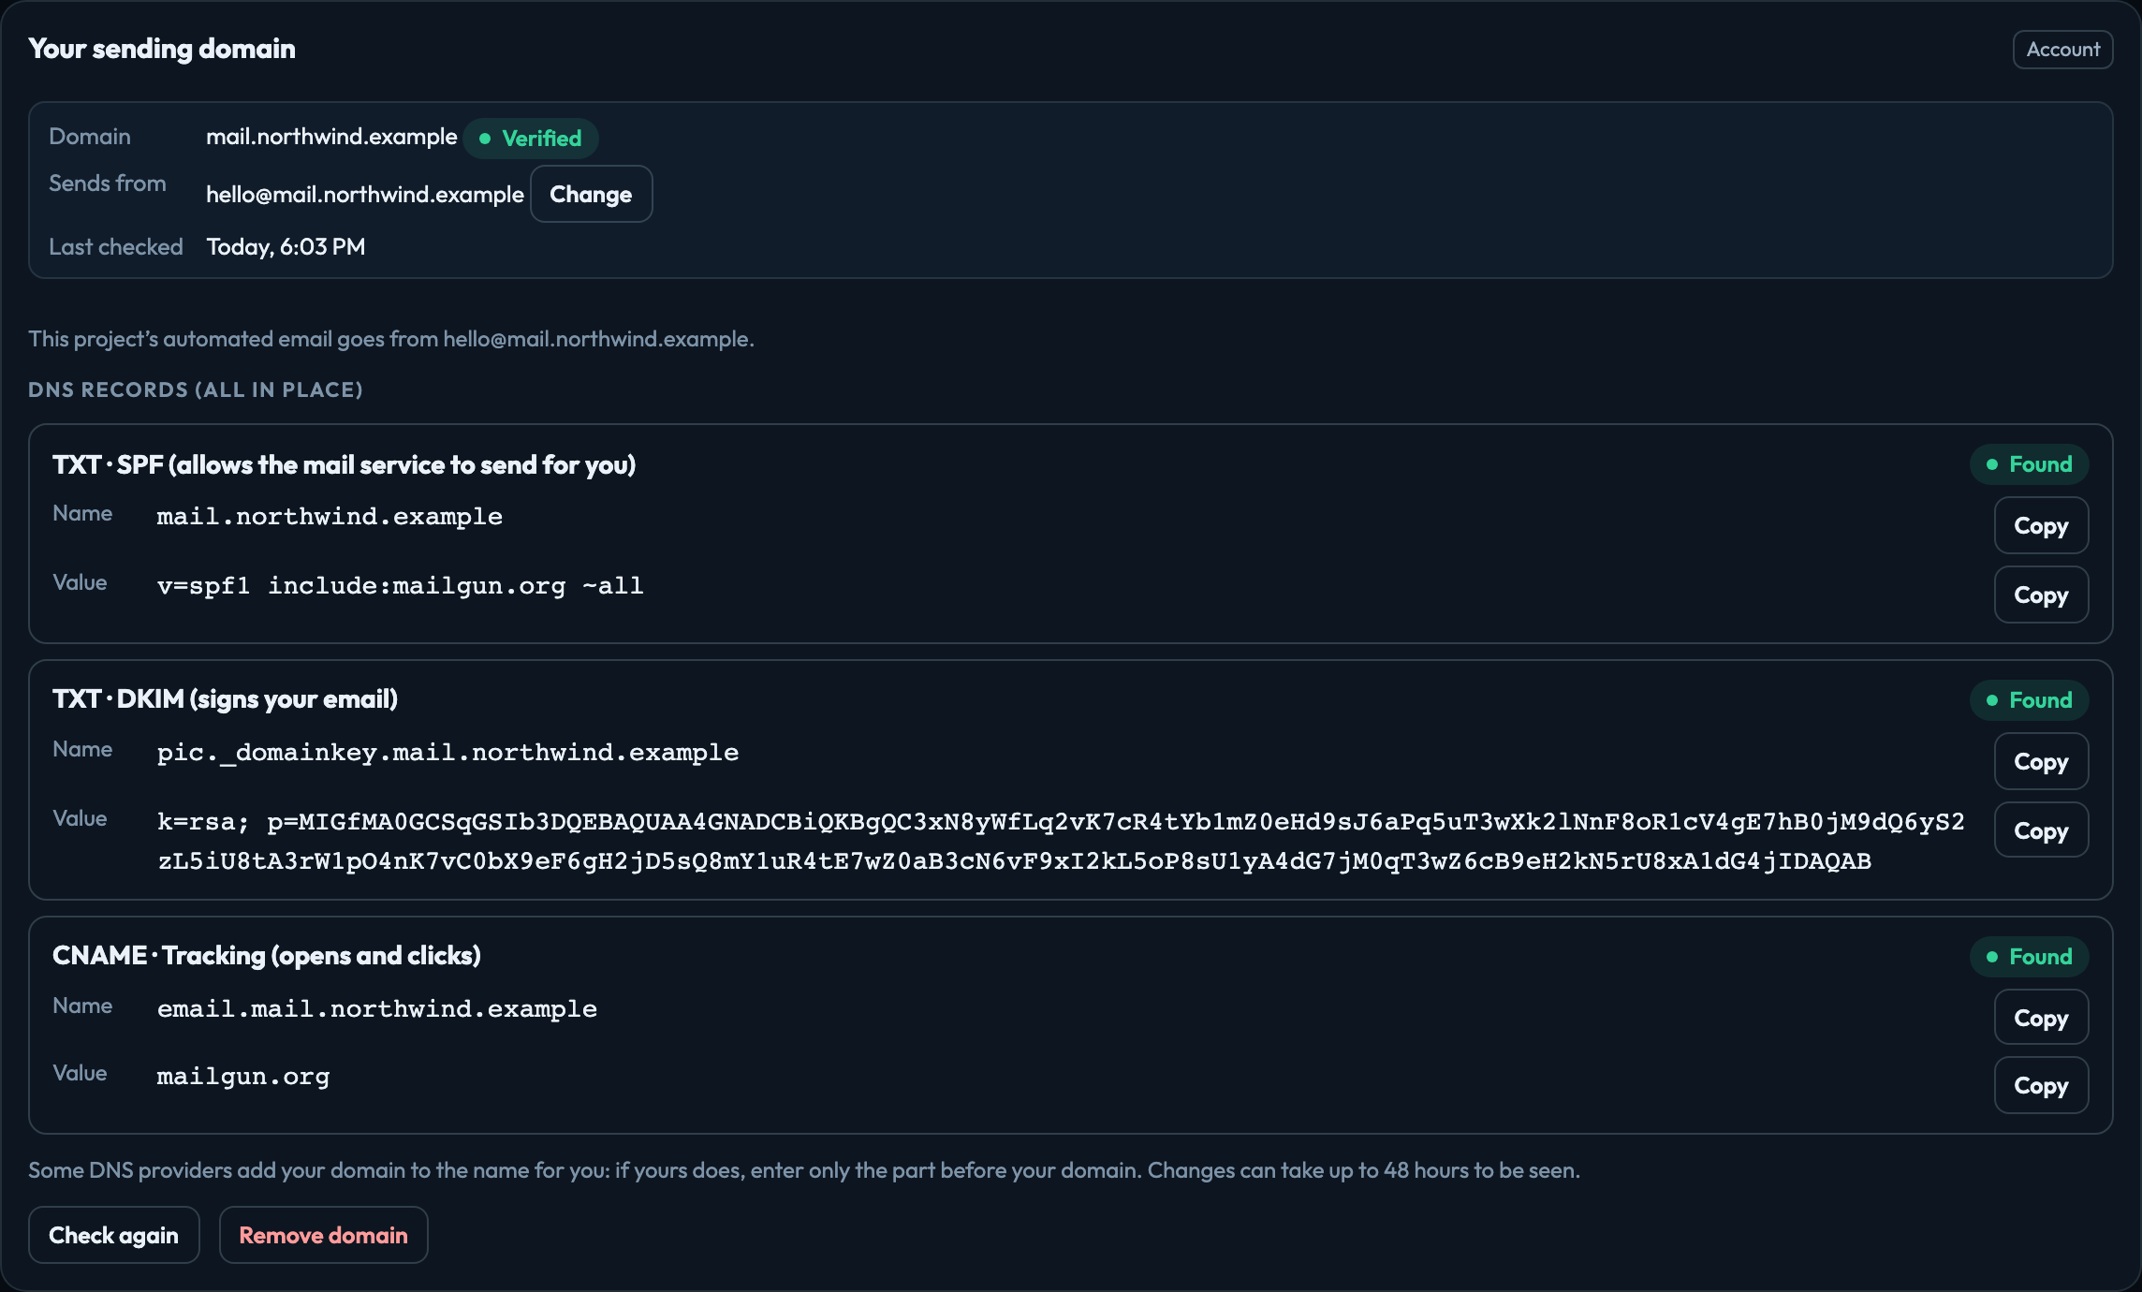Click pic._domainkey.mail.northwind.example name
Image resolution: width=2142 pixels, height=1292 pixels.
pos(447,753)
